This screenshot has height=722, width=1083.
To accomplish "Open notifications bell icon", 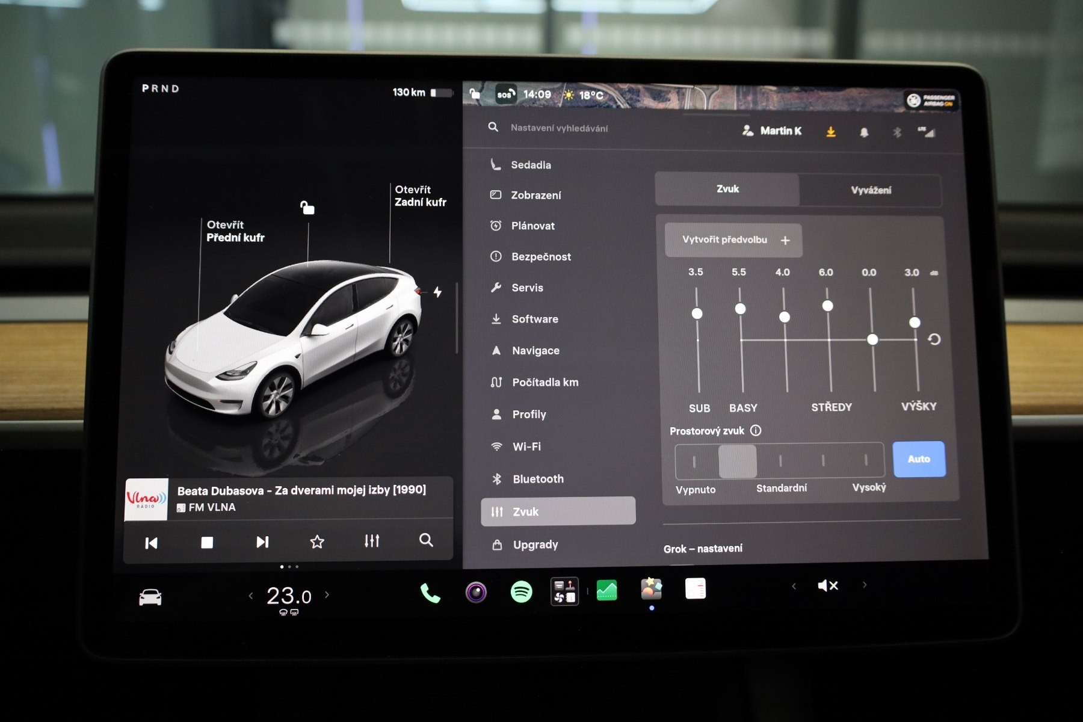I will 864,132.
